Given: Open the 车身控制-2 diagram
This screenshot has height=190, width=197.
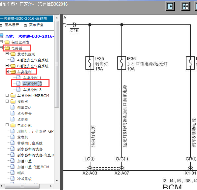Looking at the screenshot, I should [x=32, y=84].
